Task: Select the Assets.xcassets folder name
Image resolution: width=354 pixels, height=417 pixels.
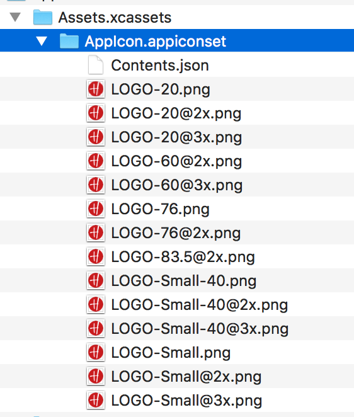Action: pyautogui.click(x=115, y=18)
